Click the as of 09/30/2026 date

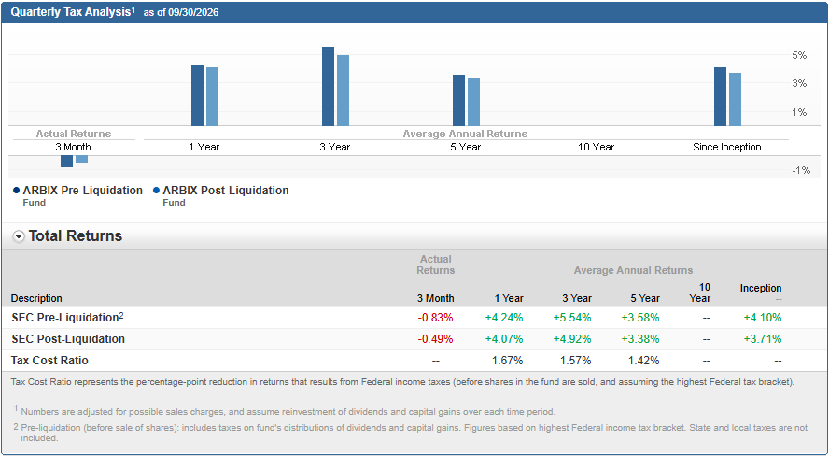pos(181,13)
